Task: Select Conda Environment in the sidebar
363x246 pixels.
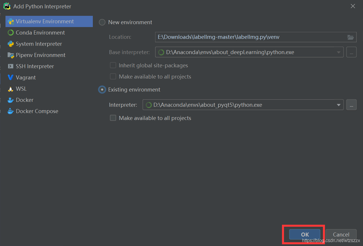Action: 40,33
